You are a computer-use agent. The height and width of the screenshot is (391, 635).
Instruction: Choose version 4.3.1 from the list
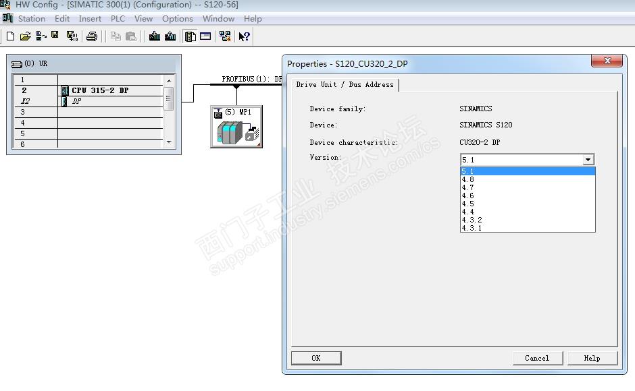528,228
